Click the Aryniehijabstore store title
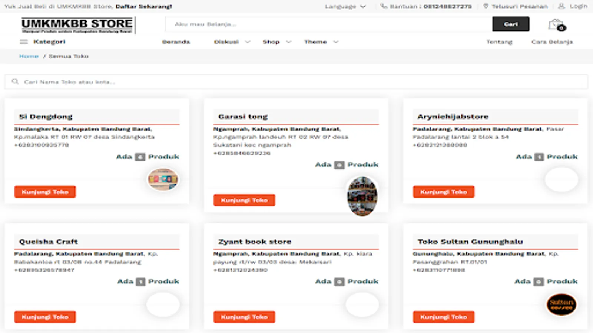Viewport: 593px width, 333px height. coord(453,117)
